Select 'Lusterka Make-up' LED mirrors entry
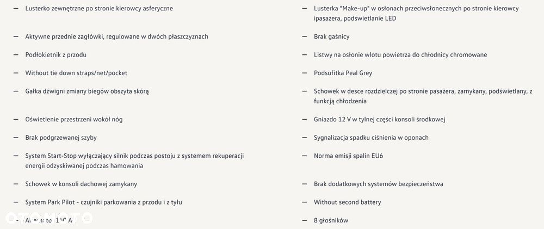Viewport: 544px width, 229px height. point(416,13)
